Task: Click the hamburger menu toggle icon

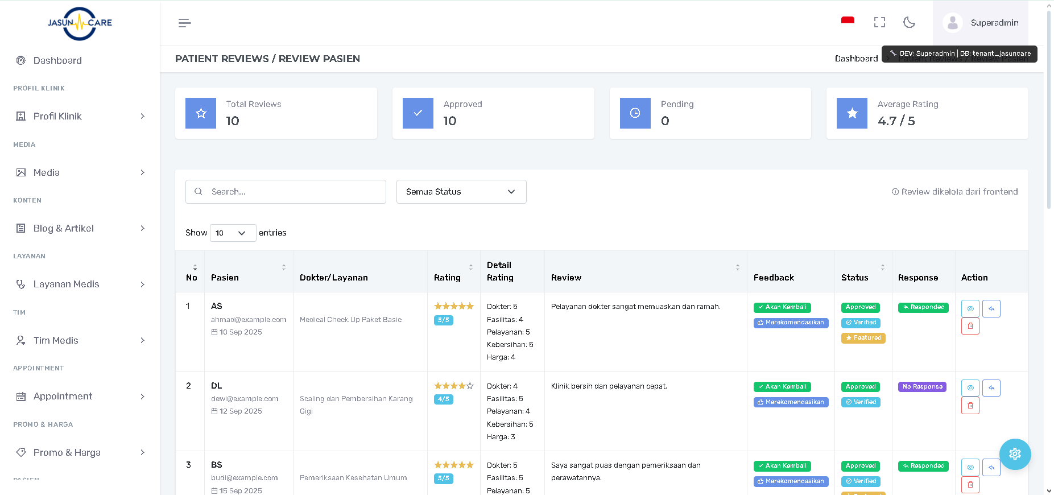Action: 184,23
